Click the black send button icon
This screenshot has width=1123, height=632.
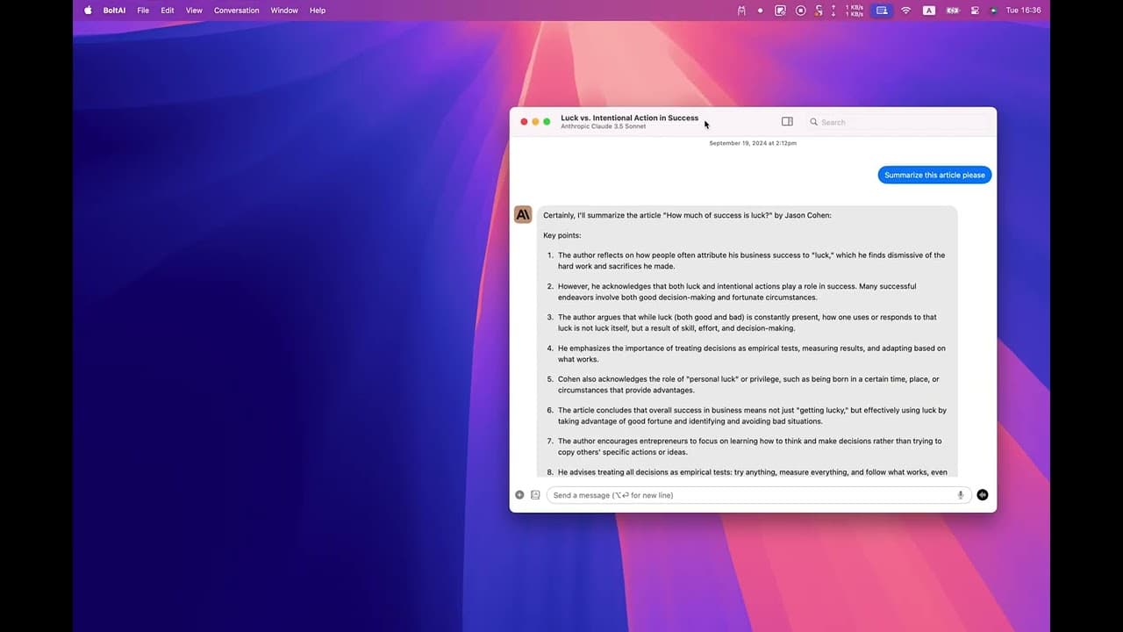(x=983, y=495)
